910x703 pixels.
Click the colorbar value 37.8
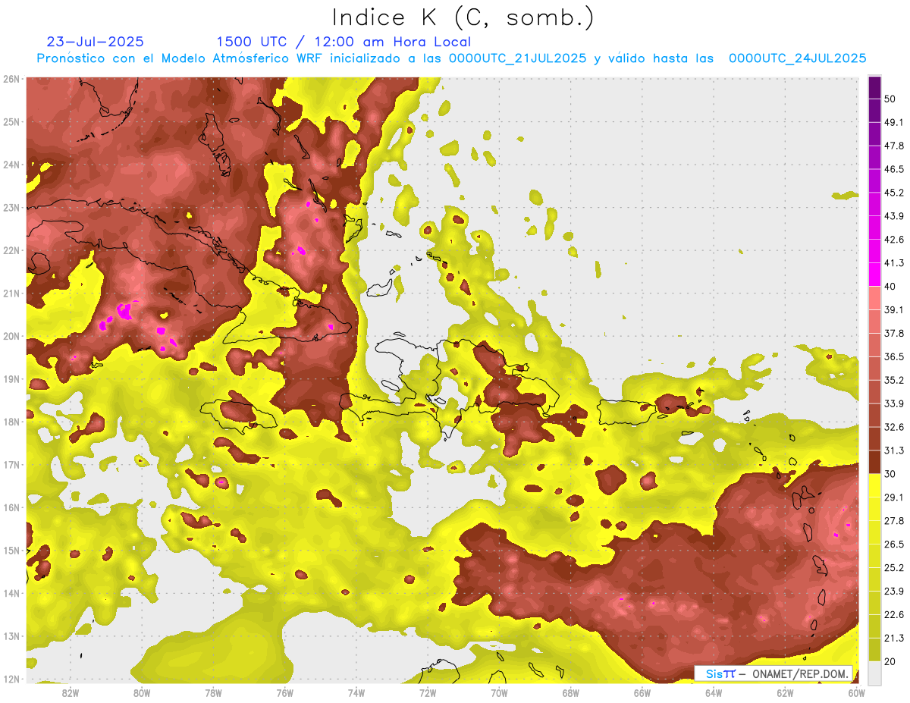click(x=894, y=333)
